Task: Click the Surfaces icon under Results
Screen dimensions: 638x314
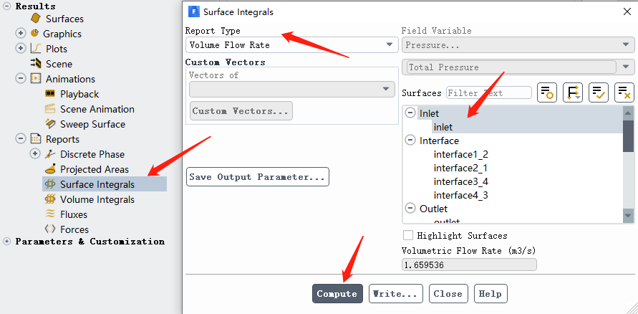Action: (x=37, y=19)
